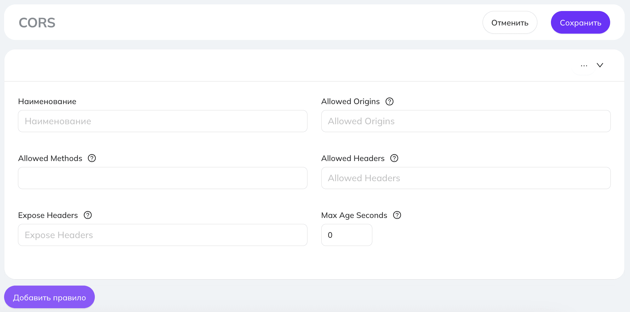Click the CORS page title
This screenshot has width=630, height=312.
37,23
